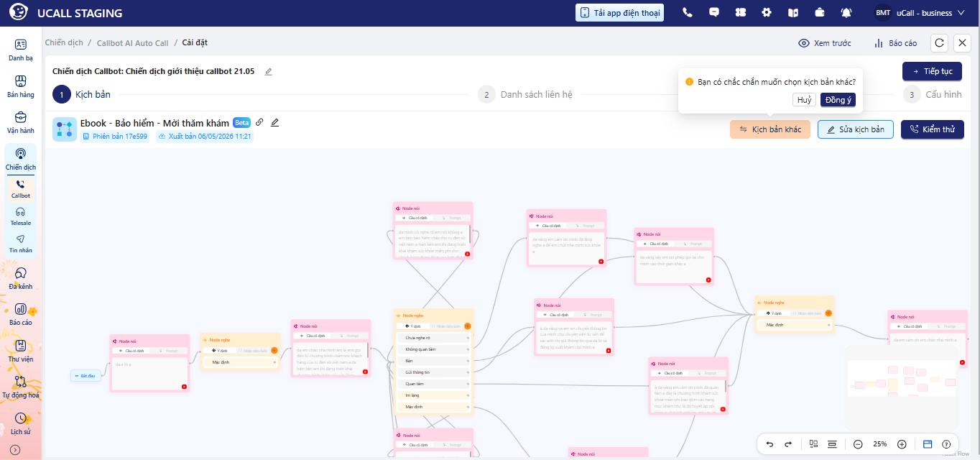
Task: Click the 25% zoom level
Action: coord(880,444)
